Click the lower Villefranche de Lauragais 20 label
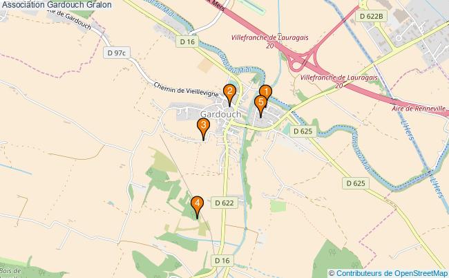This screenshot has height=278, width=449. (x=338, y=82)
